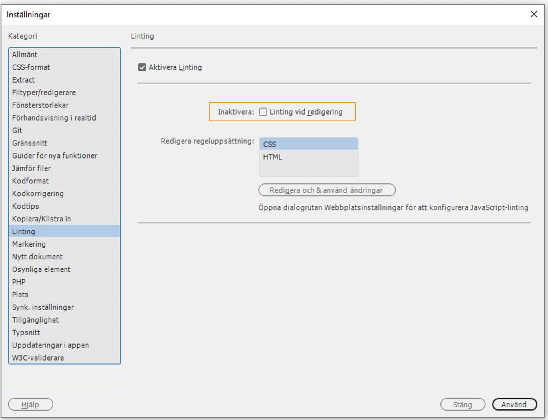
Task: Choose the PHP category
Action: [19, 282]
